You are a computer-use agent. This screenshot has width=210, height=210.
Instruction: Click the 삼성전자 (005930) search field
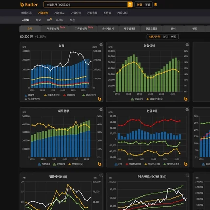point(85,5)
